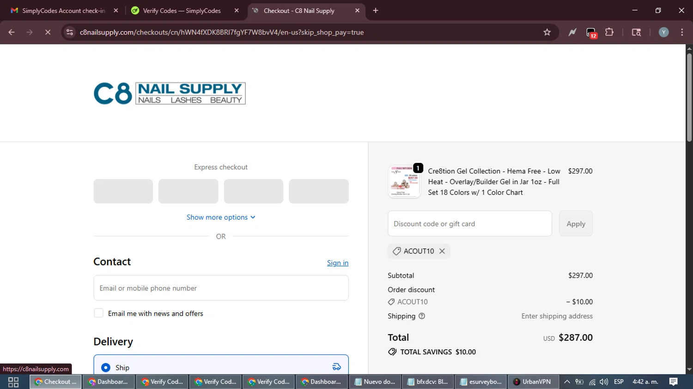Open first Dashboar... taskbar window
The height and width of the screenshot is (389, 693).
(109, 382)
